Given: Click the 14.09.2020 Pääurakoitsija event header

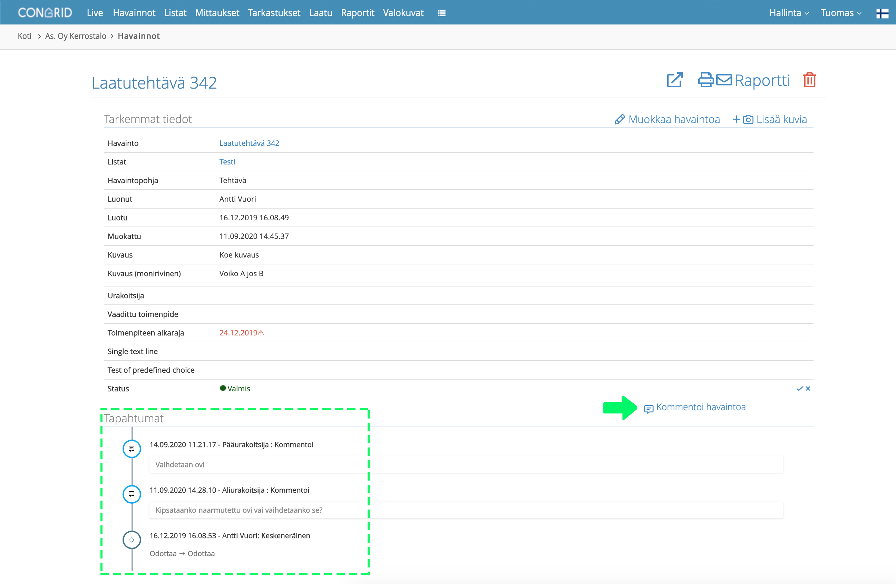Looking at the screenshot, I should 232,444.
